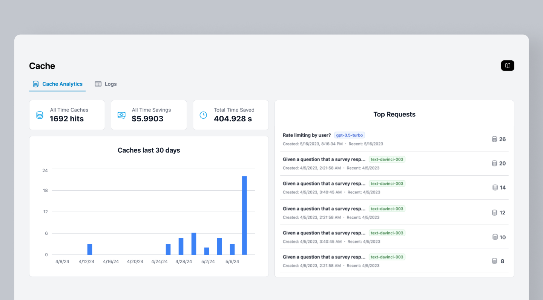This screenshot has width=543, height=300.
Task: Click the database icon beside Cache Analytics
Action: point(35,84)
